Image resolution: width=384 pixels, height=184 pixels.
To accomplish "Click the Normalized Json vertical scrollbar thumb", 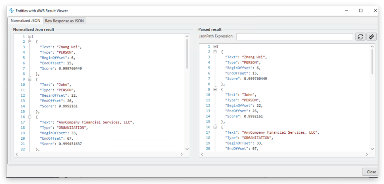I will click(x=187, y=54).
